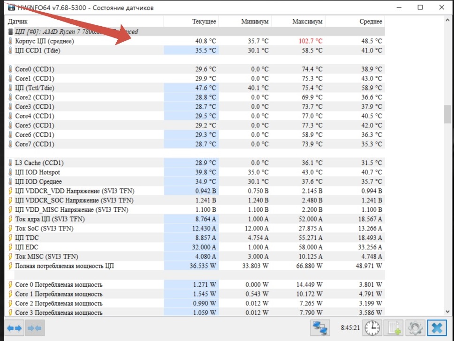
Task: Click the Текущее column header
Action: 191,21
